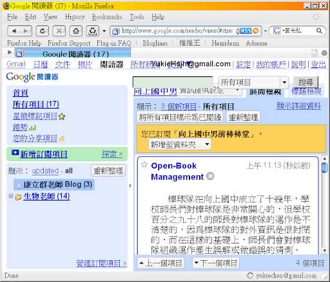Switch to the 標題檢視 view tab

point(306,91)
